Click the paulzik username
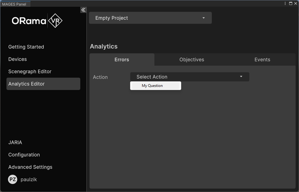The height and width of the screenshot is (192, 299). (28, 179)
